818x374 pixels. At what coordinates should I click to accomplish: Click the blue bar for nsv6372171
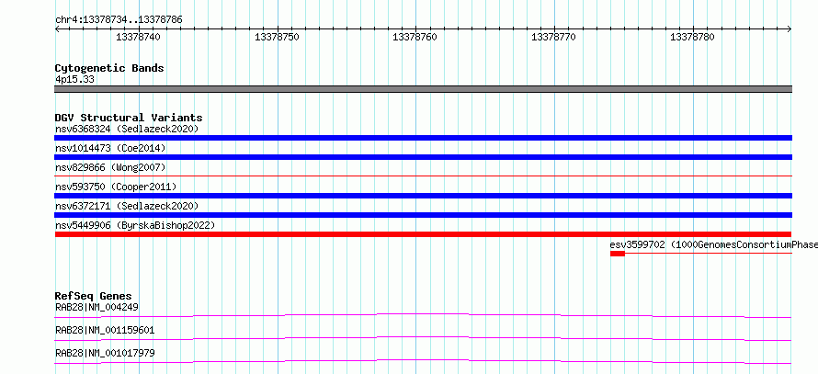(423, 215)
